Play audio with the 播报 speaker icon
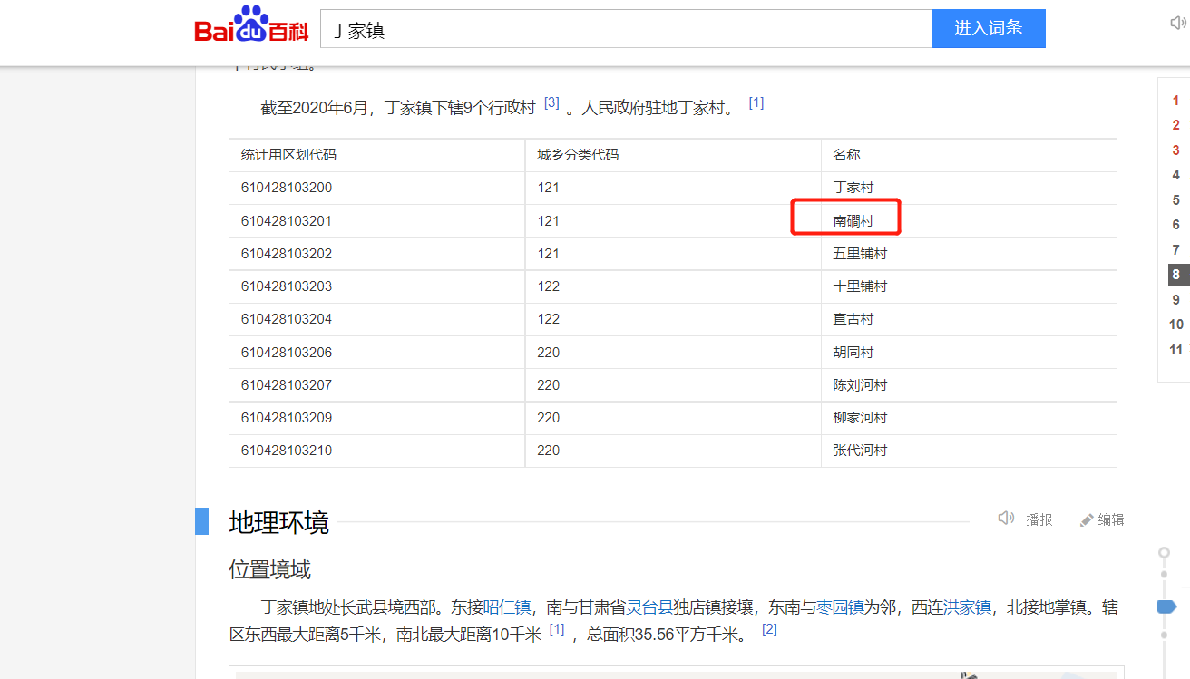 click(1006, 519)
